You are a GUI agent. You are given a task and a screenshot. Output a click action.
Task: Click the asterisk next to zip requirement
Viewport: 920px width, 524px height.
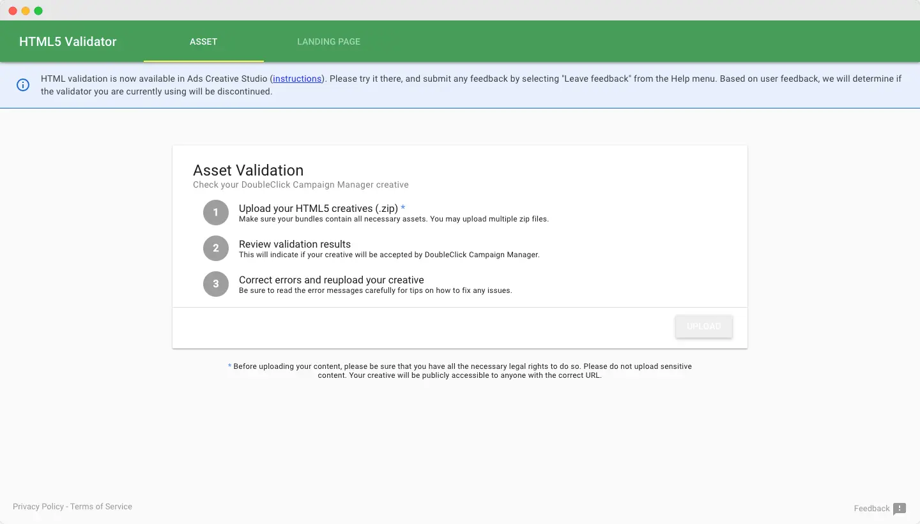click(x=402, y=208)
